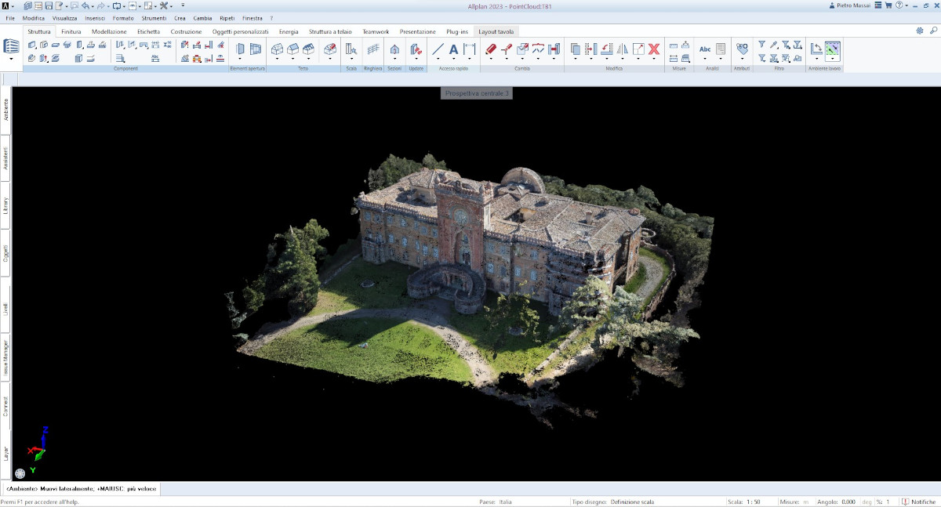Toggle the view wheel below axis indicator

[20, 473]
